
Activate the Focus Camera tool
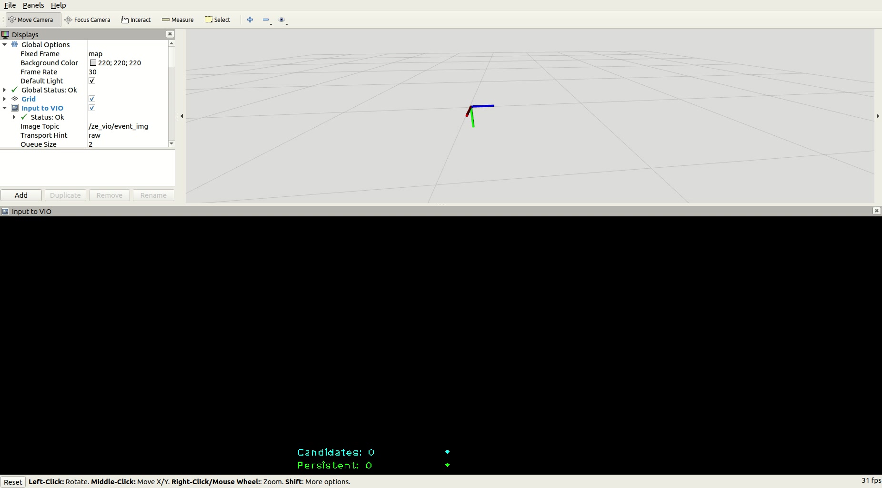(x=88, y=20)
